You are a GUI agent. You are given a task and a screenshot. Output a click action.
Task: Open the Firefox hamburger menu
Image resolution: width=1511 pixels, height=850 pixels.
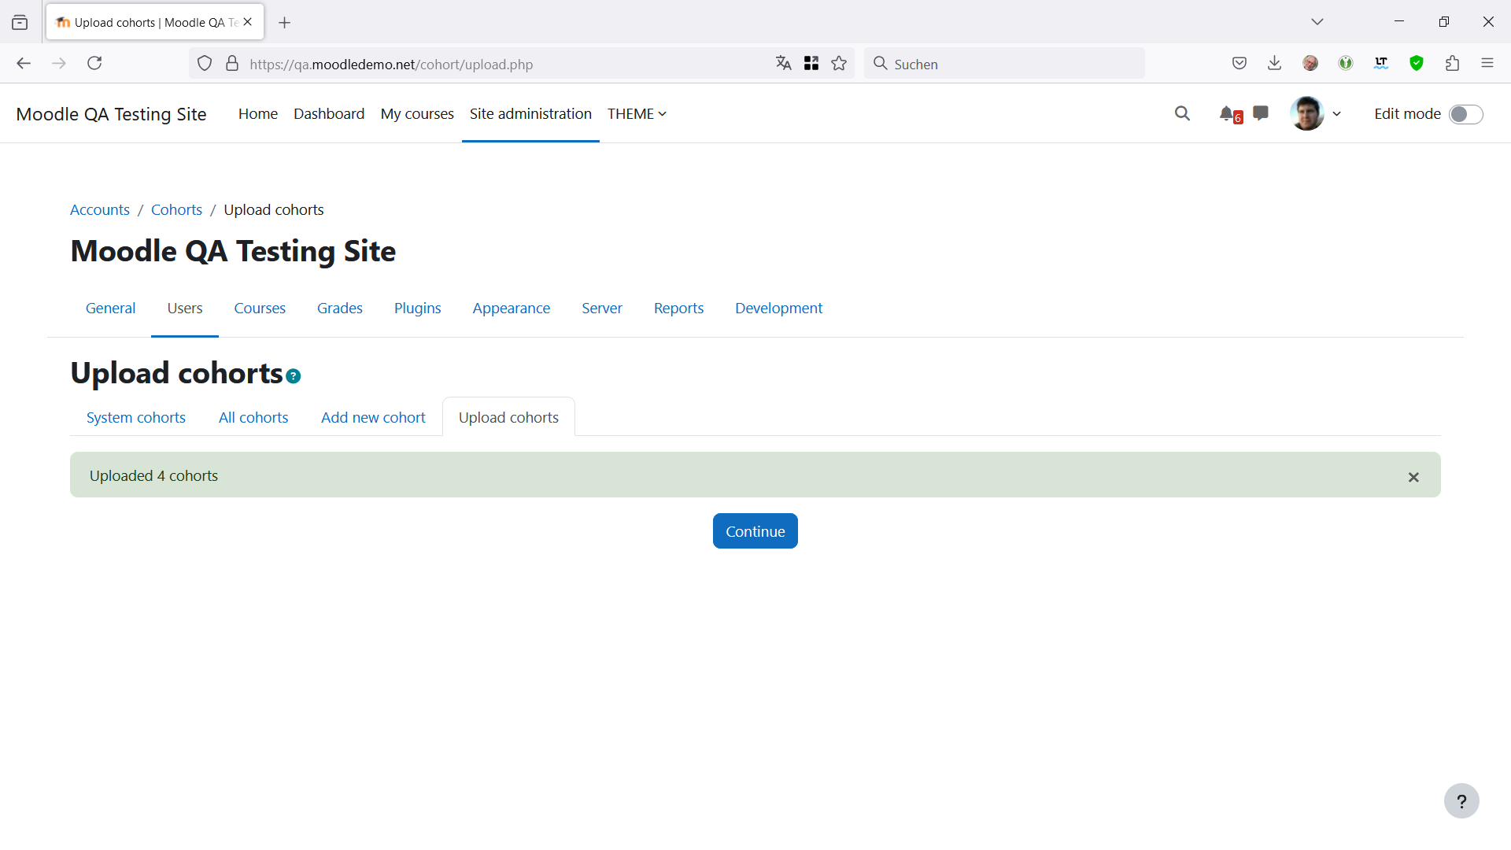(x=1487, y=64)
